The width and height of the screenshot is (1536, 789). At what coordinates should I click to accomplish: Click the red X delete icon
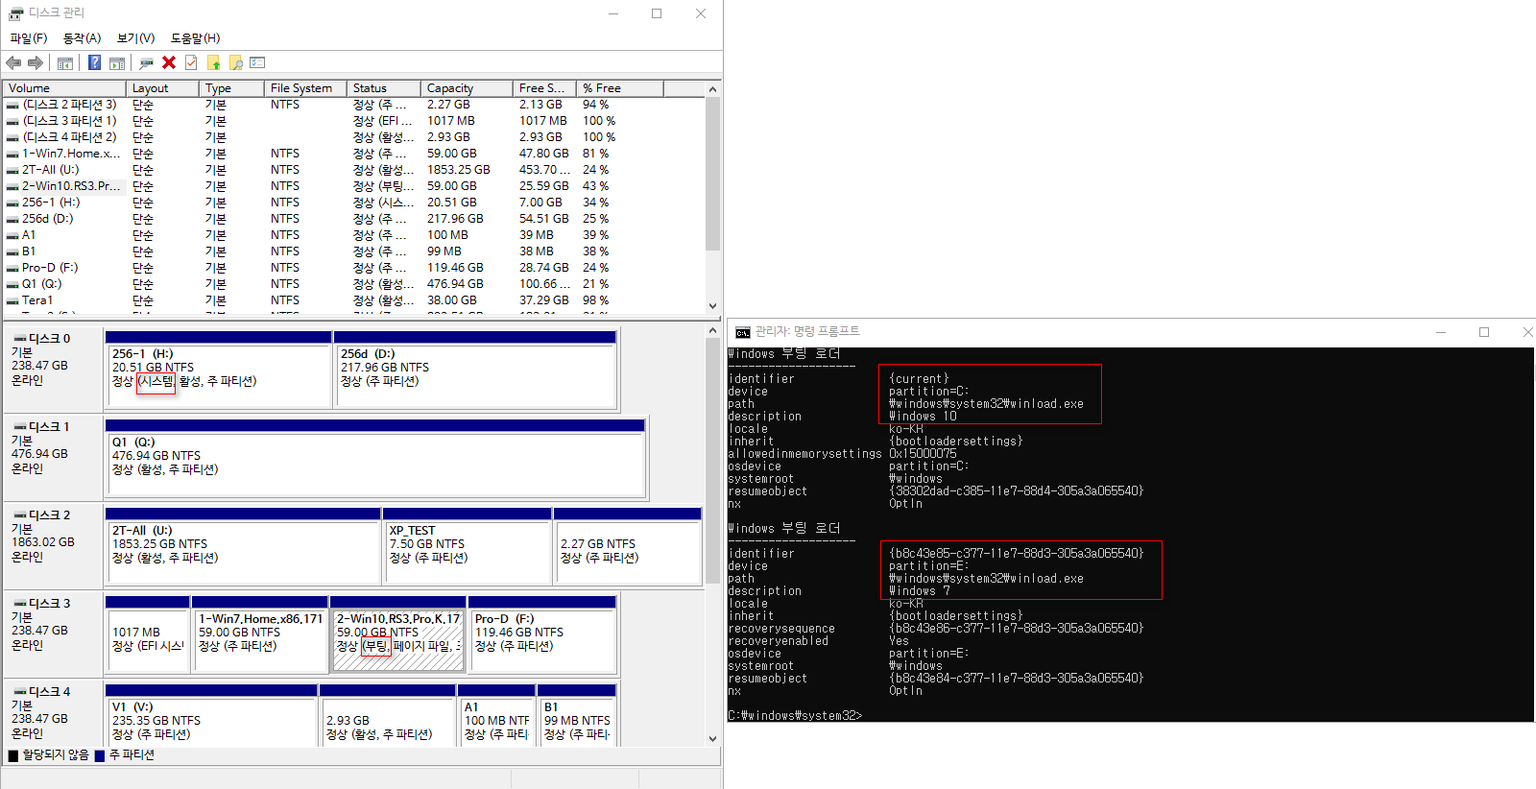click(x=169, y=62)
